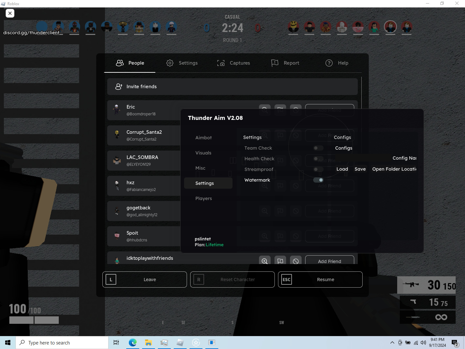Click the ESC key icon beside Resume
The width and height of the screenshot is (465, 349).
tap(286, 280)
